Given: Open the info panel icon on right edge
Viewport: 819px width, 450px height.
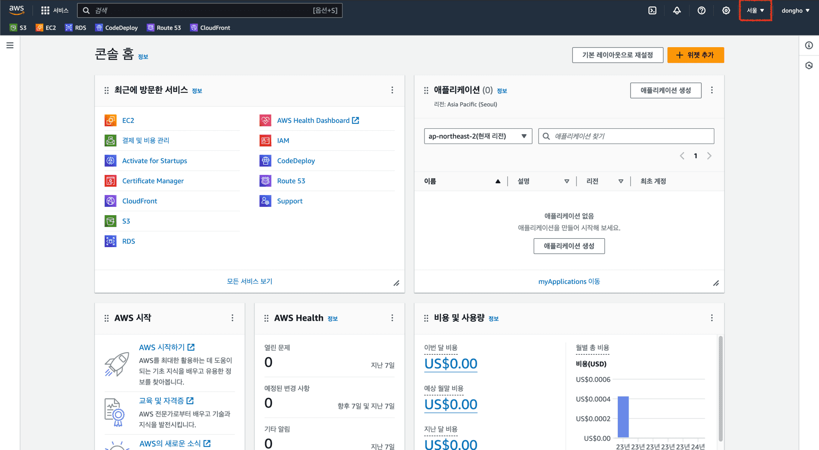Looking at the screenshot, I should coord(809,45).
